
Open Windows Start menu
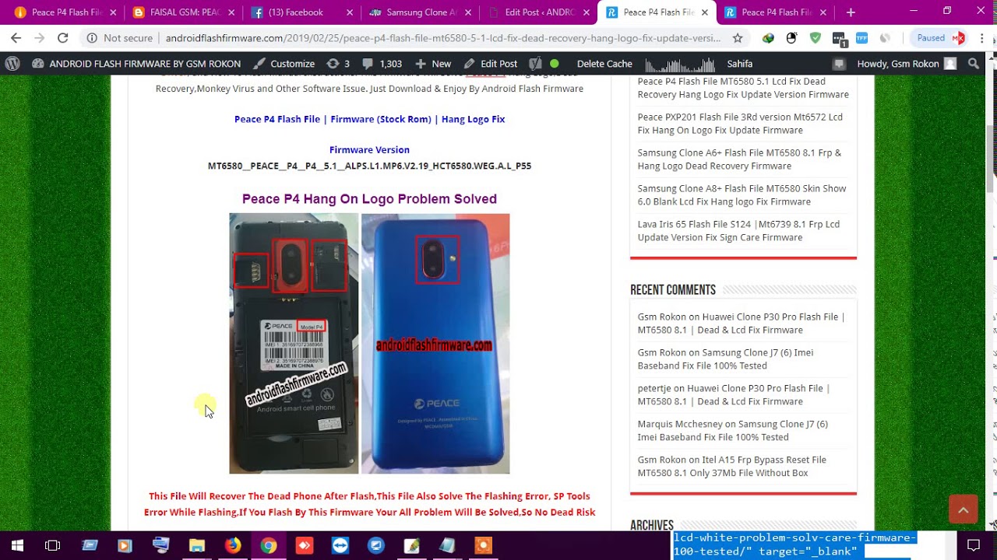(x=17, y=546)
